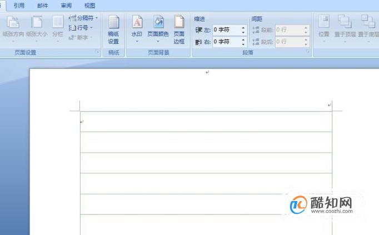Increase the left indent 左 value

click(243, 28)
